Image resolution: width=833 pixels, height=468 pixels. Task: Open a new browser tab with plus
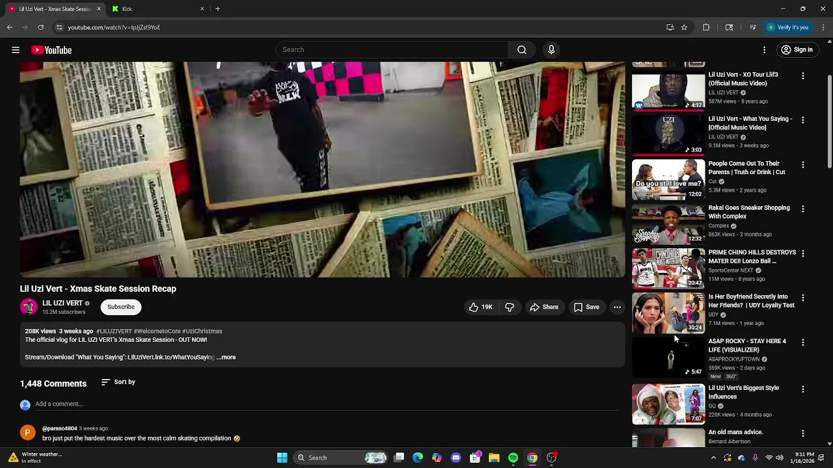217,9
